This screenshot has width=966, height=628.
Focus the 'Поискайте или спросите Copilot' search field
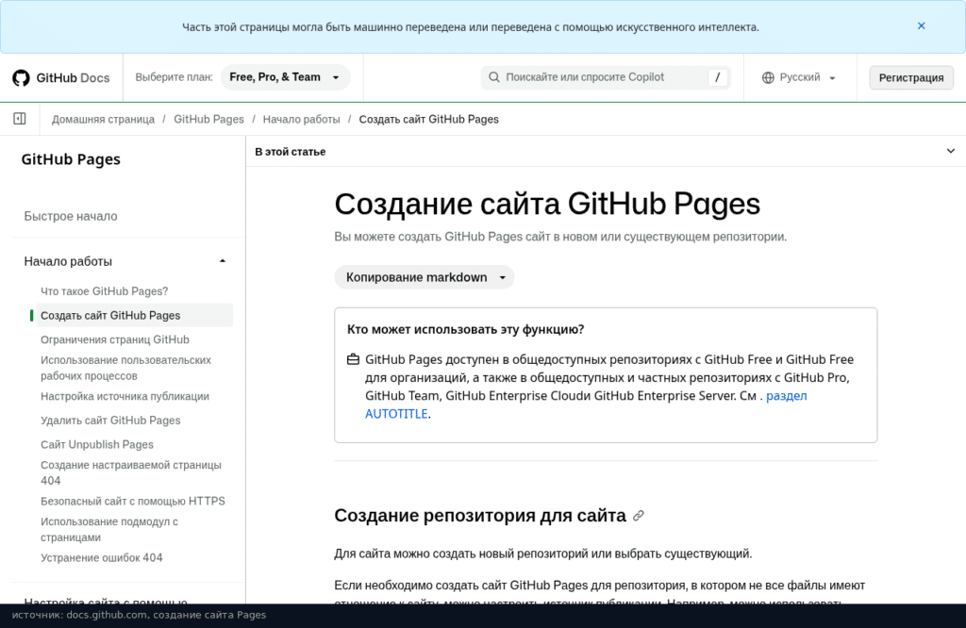point(606,77)
